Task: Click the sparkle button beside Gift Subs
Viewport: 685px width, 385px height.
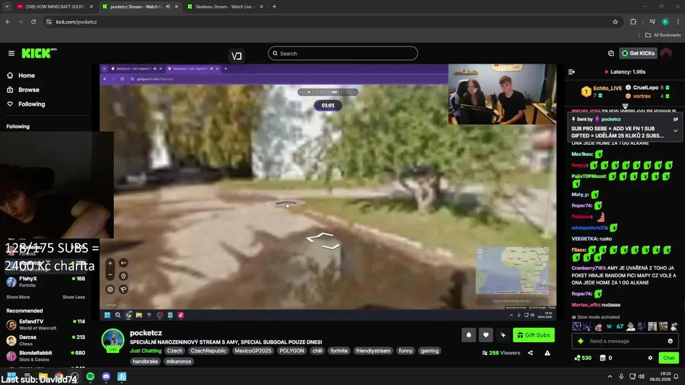Action: tap(503, 335)
